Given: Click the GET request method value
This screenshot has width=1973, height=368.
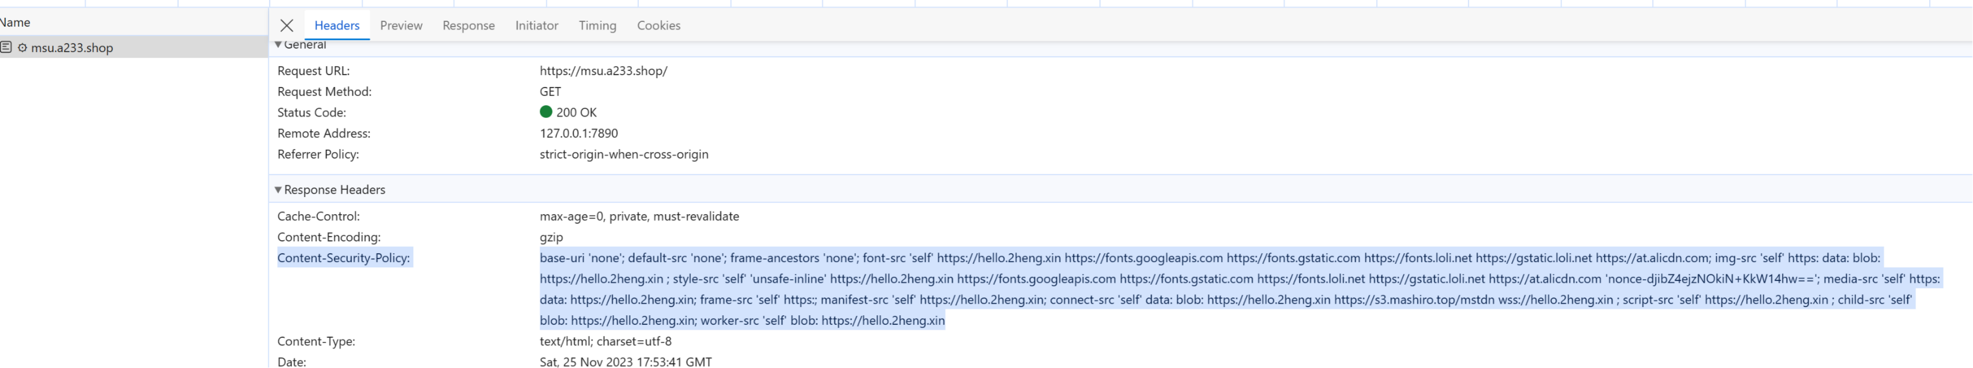Looking at the screenshot, I should tap(550, 91).
